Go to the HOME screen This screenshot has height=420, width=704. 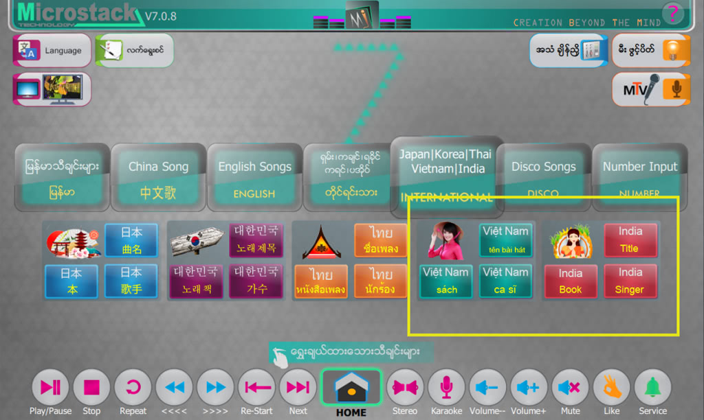click(x=351, y=389)
